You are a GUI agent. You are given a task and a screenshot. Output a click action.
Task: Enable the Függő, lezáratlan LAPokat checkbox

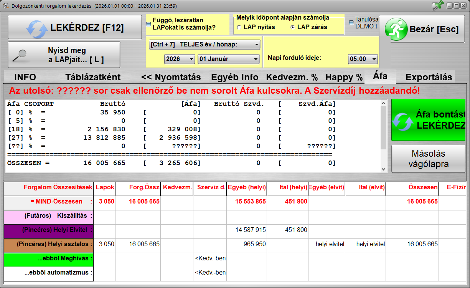coord(149,24)
